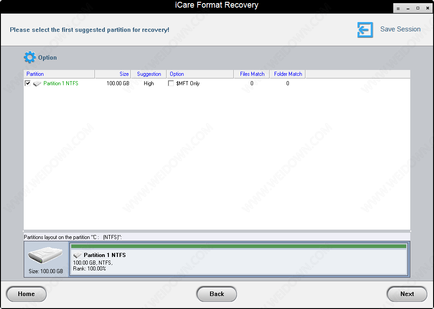Proceed with the Next button

(x=407, y=294)
